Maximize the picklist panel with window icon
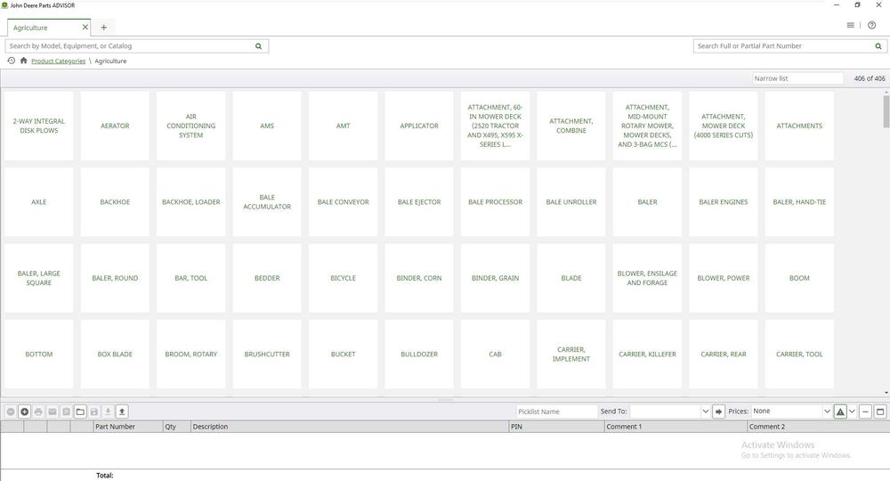 point(880,412)
